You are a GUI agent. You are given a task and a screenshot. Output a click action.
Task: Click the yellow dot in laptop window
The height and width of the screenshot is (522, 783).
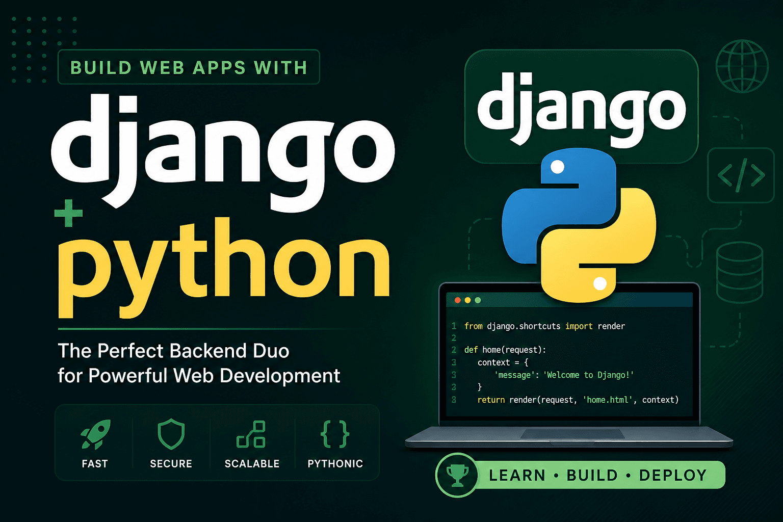468,300
